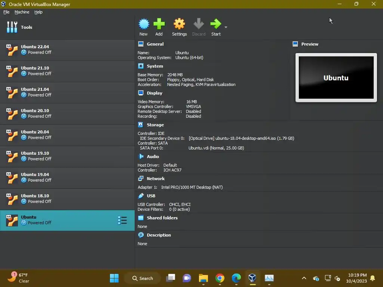Open Settings gear in toolbar
Image resolution: width=383 pixels, height=287 pixels.
[179, 24]
